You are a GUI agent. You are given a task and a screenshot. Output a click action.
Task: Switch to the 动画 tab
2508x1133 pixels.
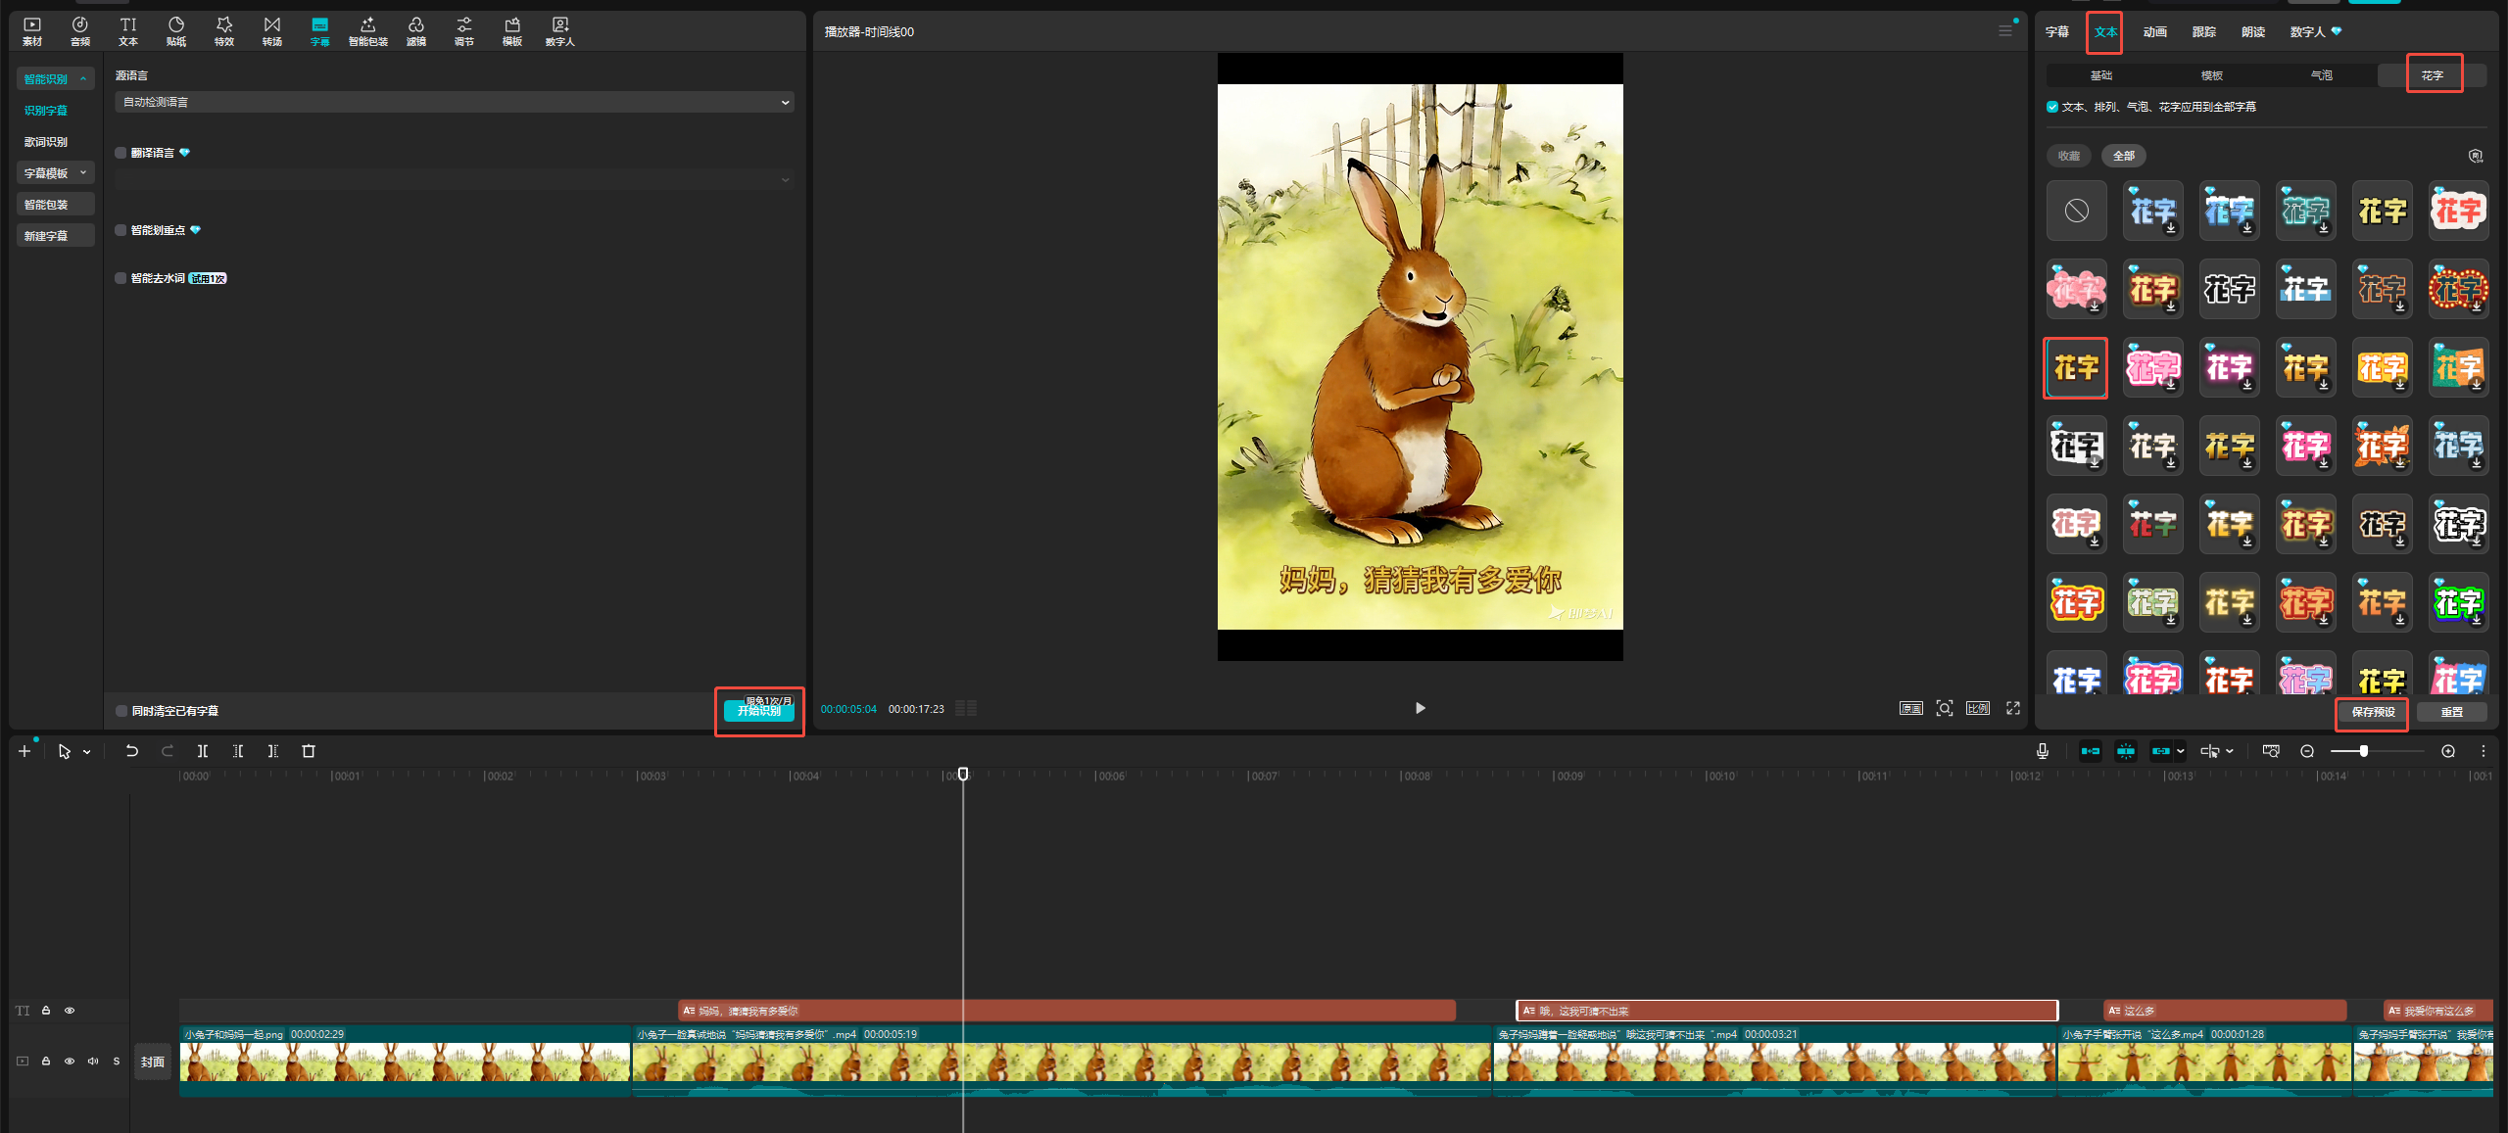coord(2154,31)
